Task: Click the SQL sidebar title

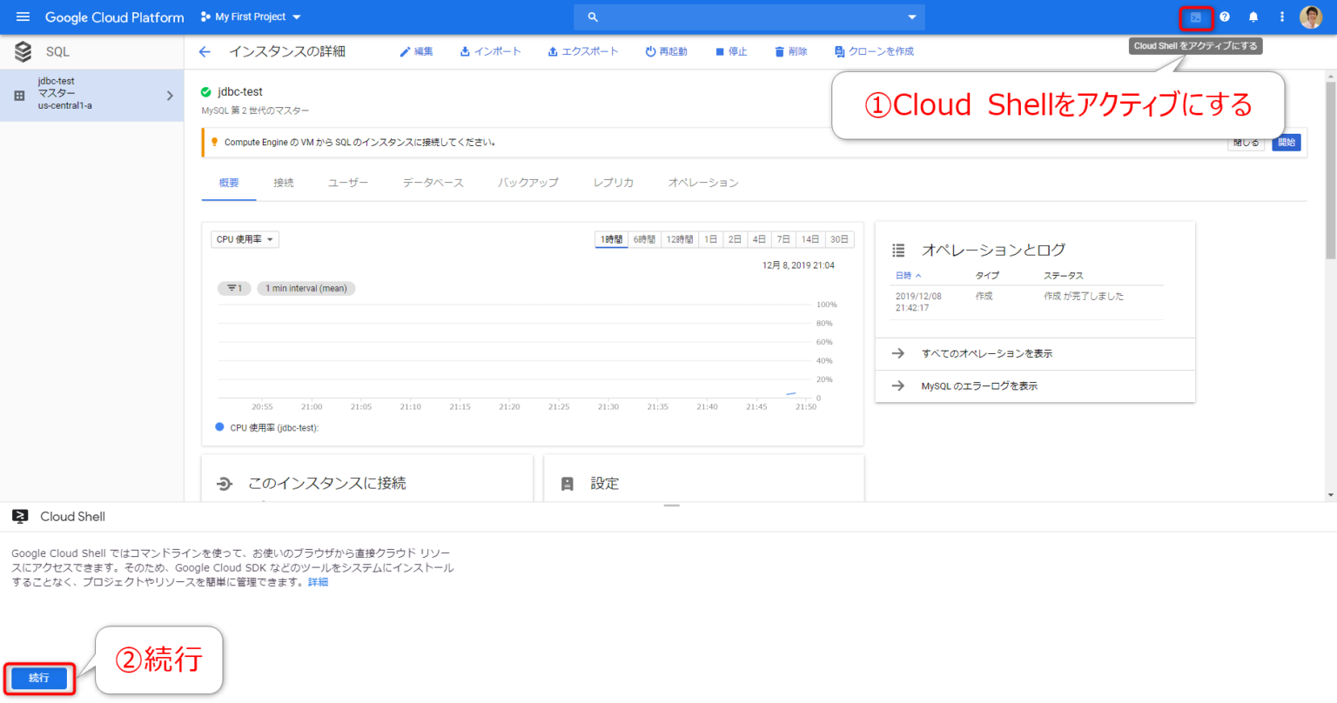Action: [x=57, y=52]
